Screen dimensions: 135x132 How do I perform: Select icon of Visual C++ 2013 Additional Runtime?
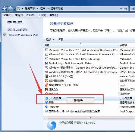click(x=46, y=50)
